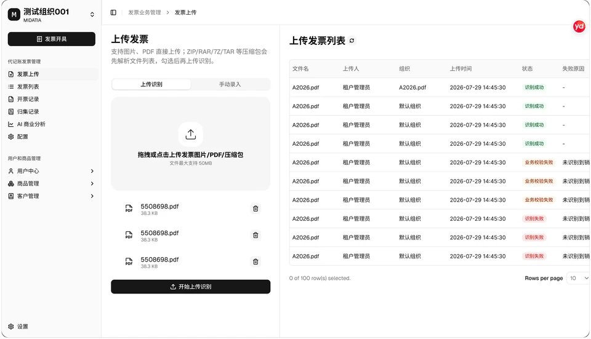The image size is (591, 339).
Task: Click the 上传时间 column header
Action: coord(460,69)
